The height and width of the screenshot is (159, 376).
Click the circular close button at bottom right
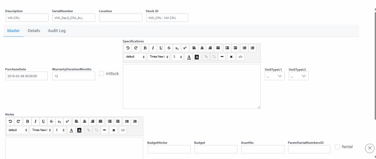point(370,148)
